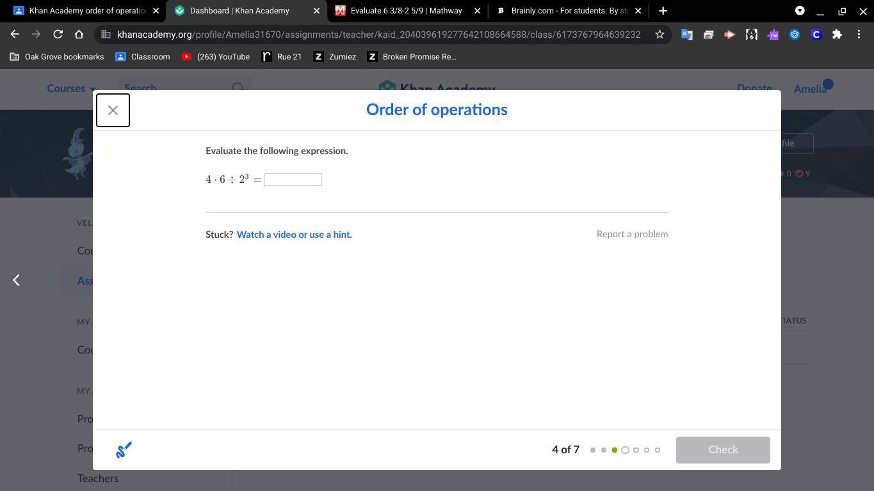This screenshot has width=874, height=491.
Task: Restore down the browser window
Action: [x=842, y=11]
